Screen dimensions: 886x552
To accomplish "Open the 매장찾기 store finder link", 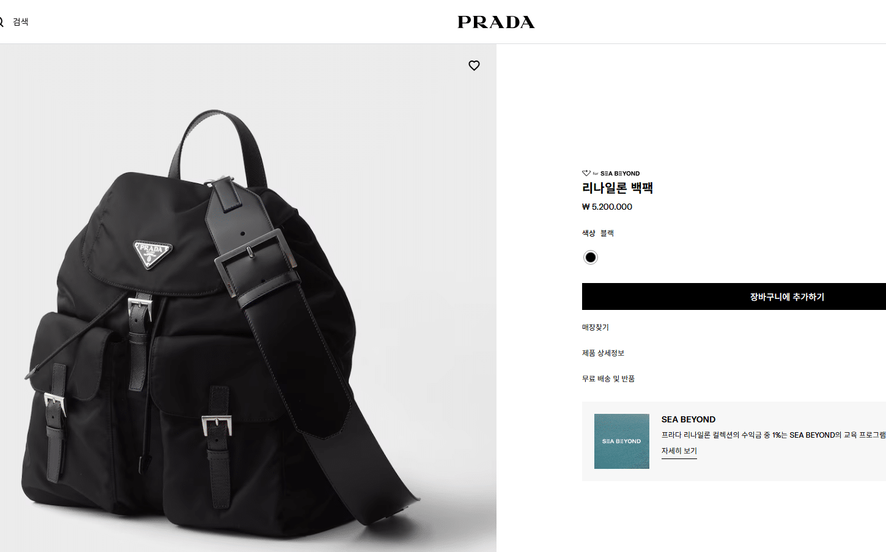I will coord(596,328).
